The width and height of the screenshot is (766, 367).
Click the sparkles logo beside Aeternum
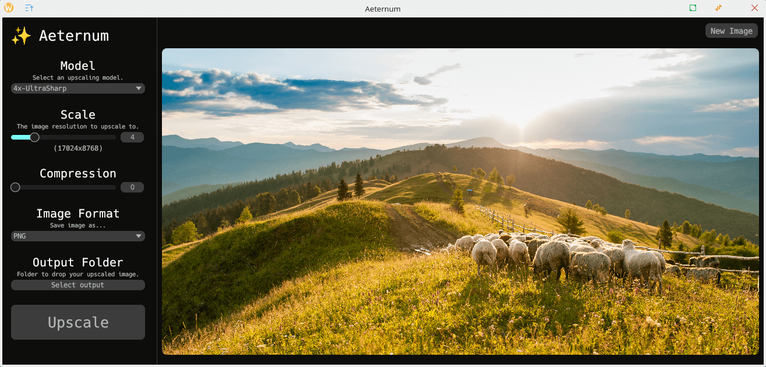21,36
